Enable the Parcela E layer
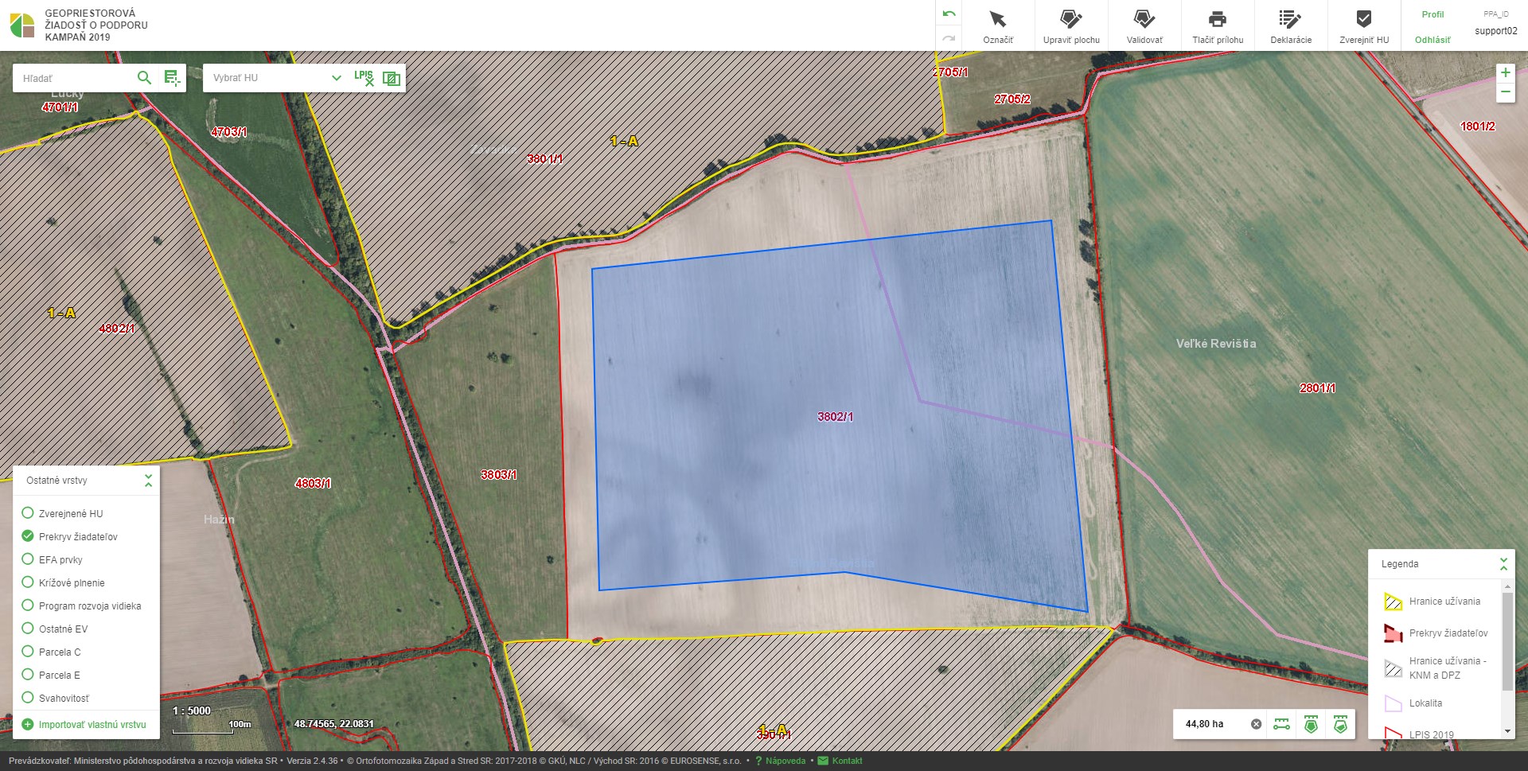1528x771 pixels. pyautogui.click(x=28, y=675)
